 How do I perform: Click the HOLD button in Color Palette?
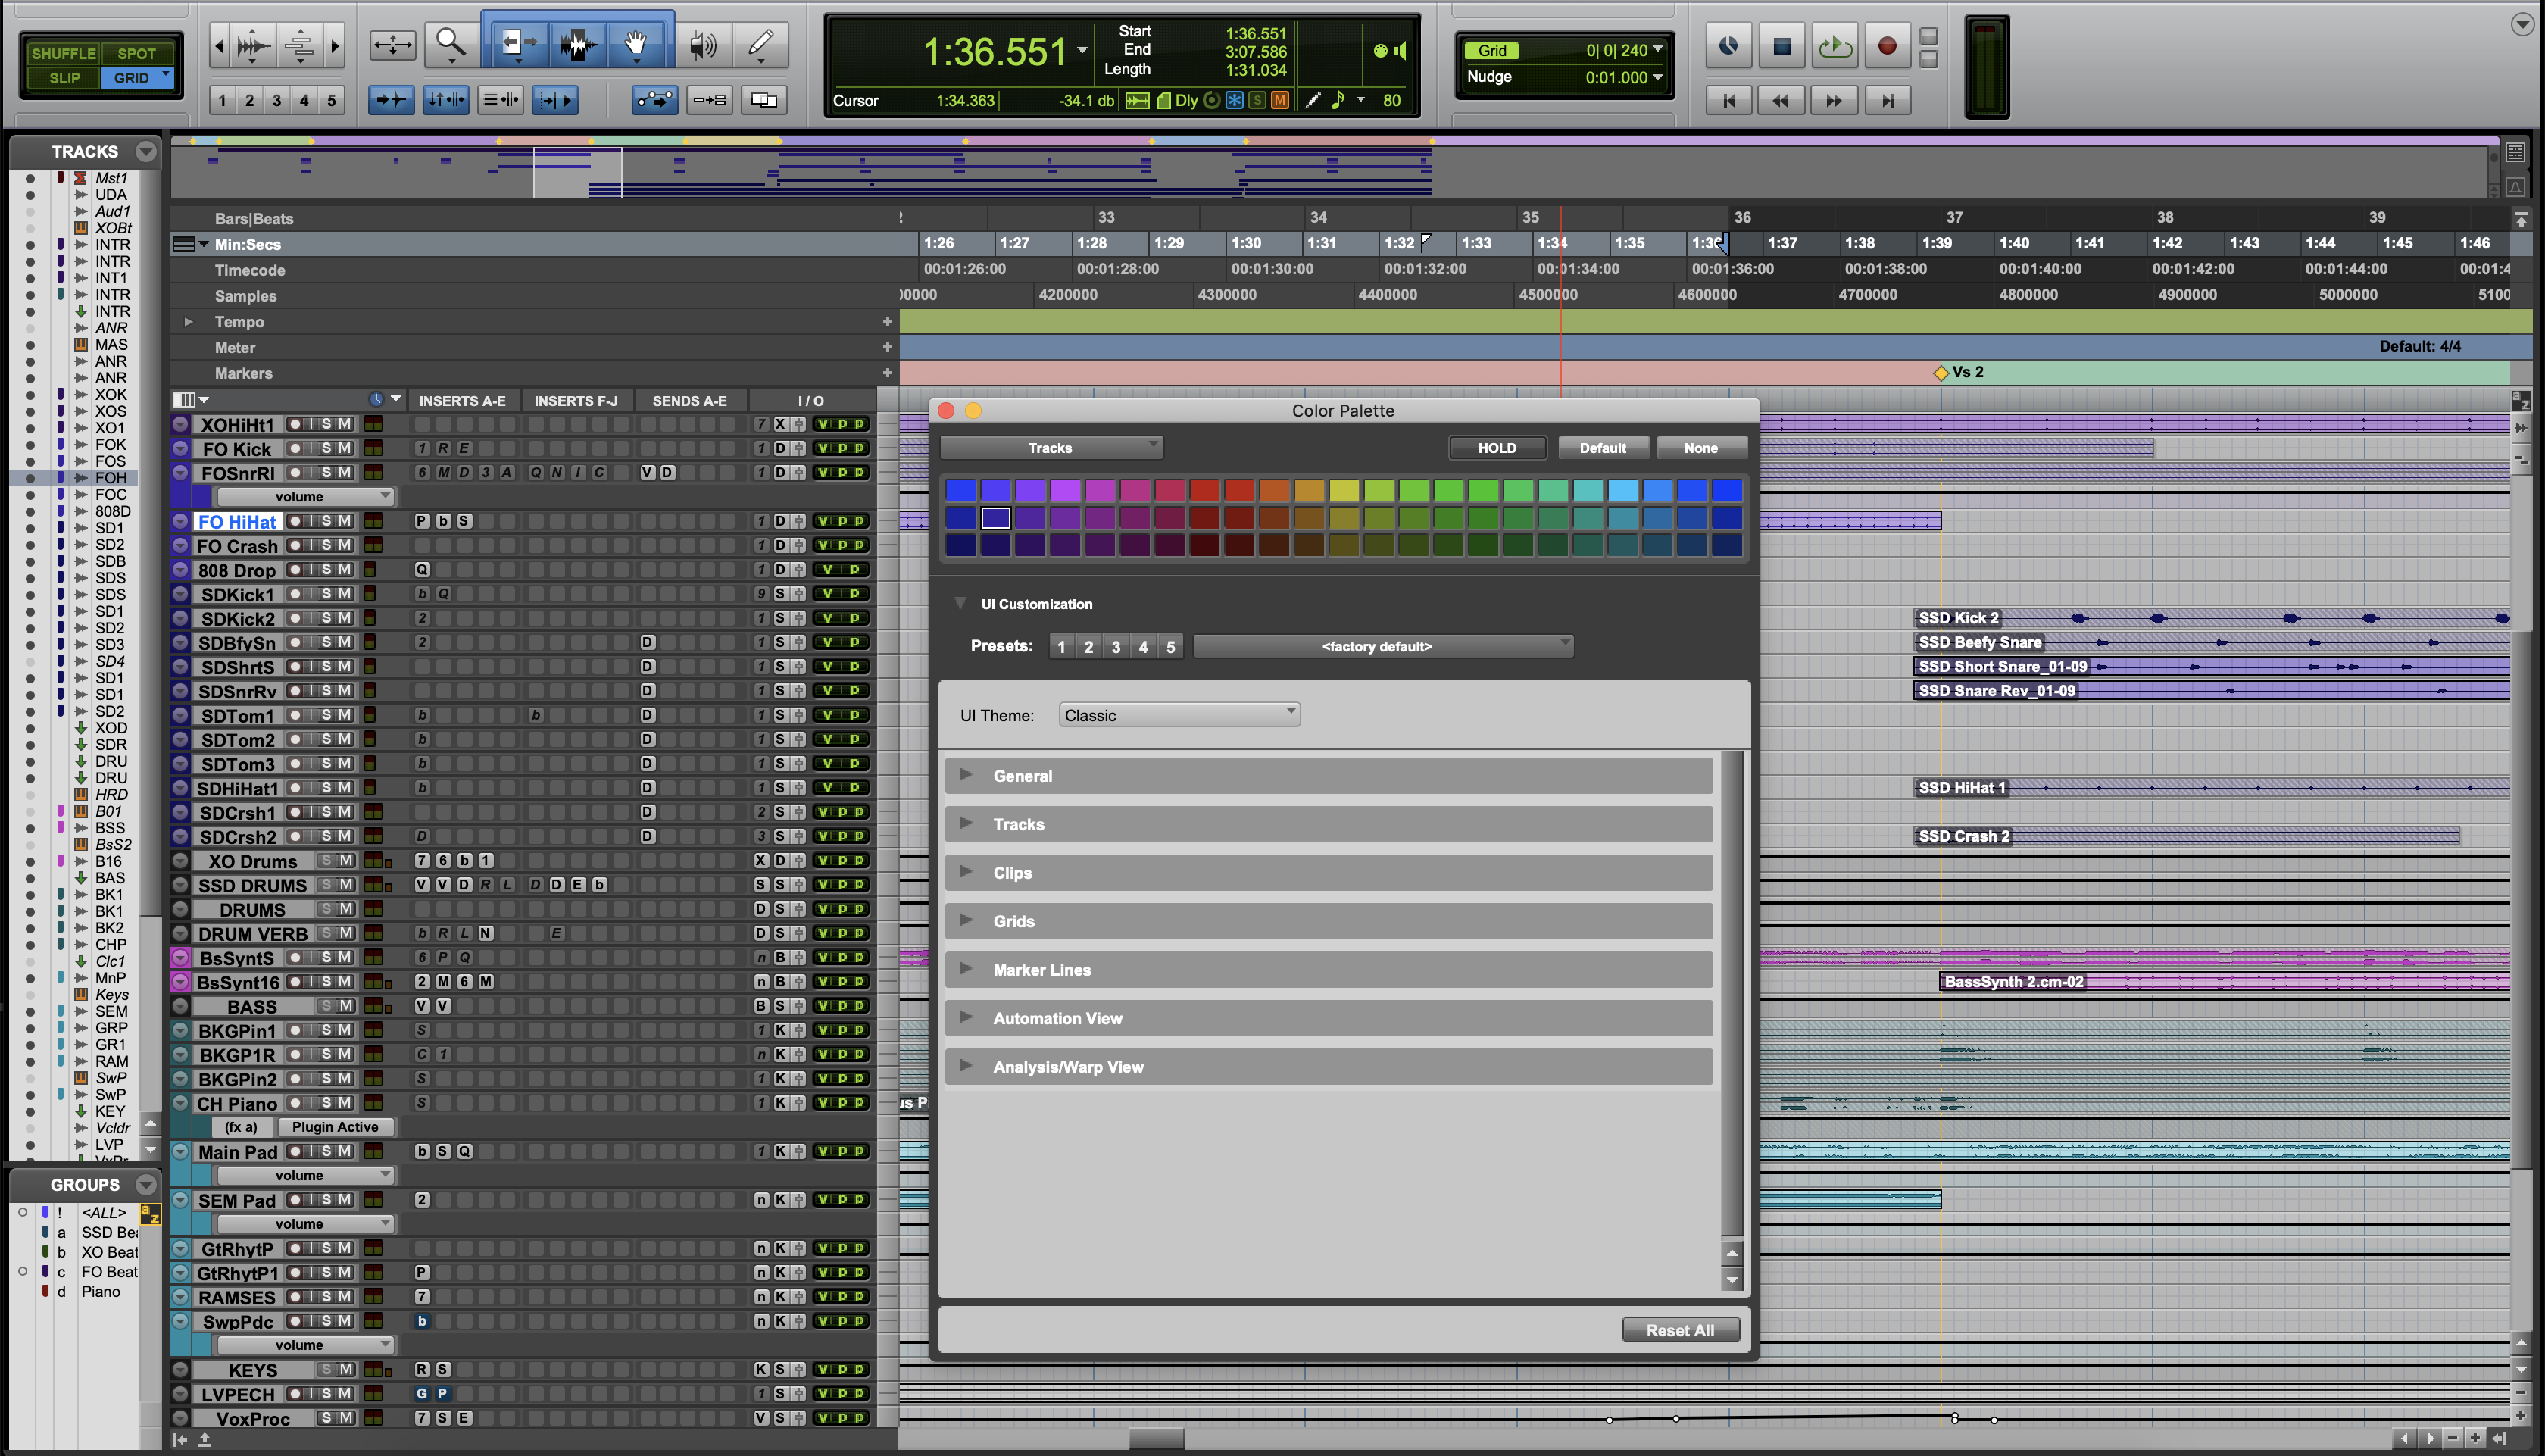pos(1497,448)
